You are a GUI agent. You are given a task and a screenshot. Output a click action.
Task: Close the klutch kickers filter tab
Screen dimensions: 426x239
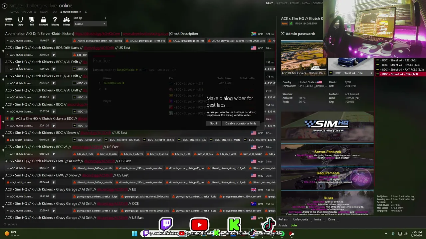click(80, 12)
